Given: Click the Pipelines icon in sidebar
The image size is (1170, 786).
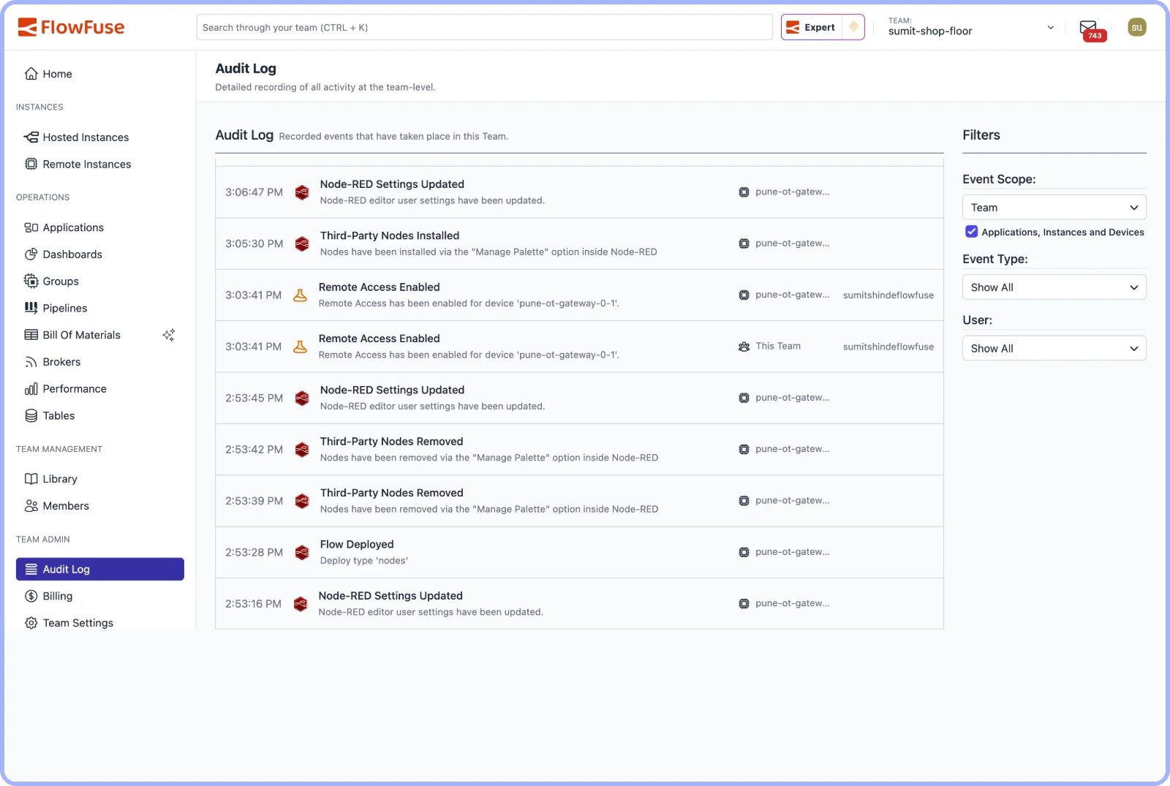Looking at the screenshot, I should pyautogui.click(x=31, y=308).
